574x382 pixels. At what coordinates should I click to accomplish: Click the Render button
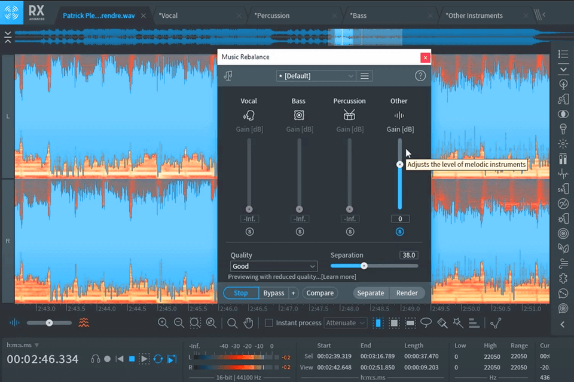pos(407,293)
